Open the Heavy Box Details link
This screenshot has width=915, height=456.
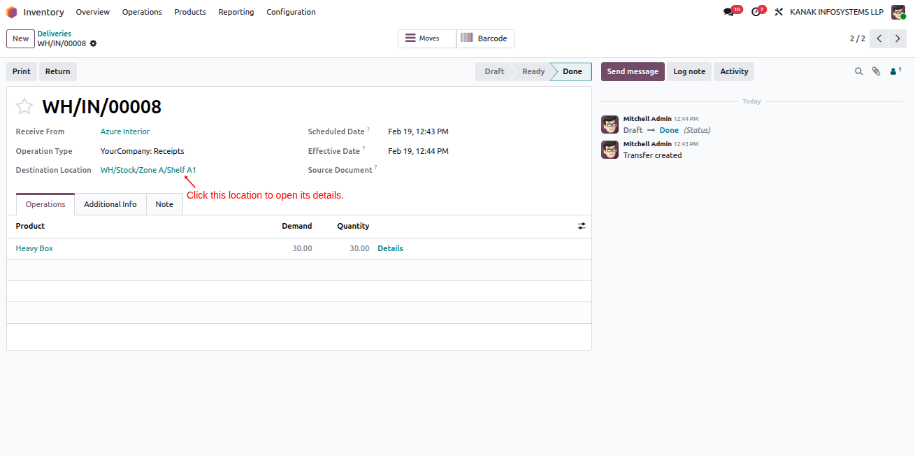point(390,248)
